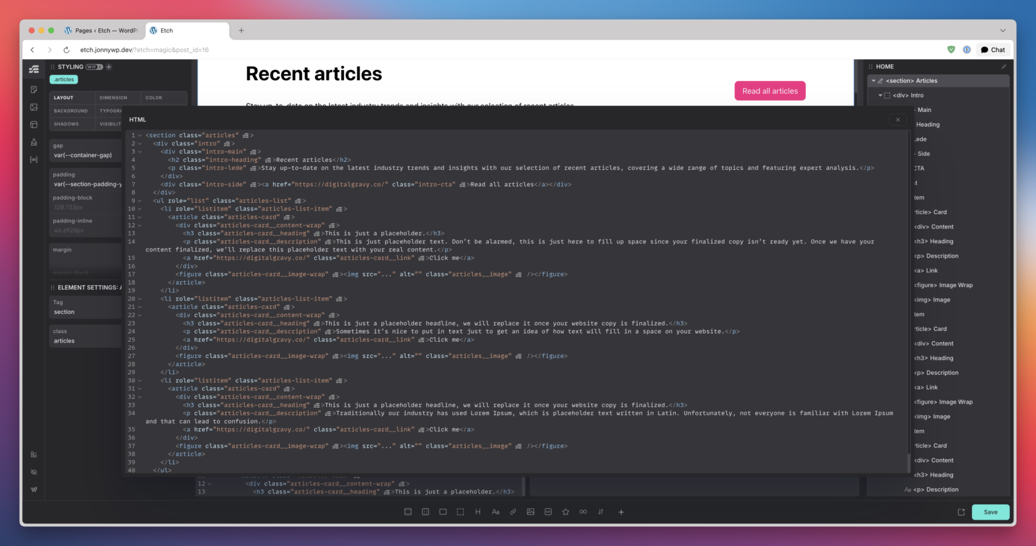Collapse the div Intro tree node
This screenshot has height=546, width=1036.
[x=880, y=96]
